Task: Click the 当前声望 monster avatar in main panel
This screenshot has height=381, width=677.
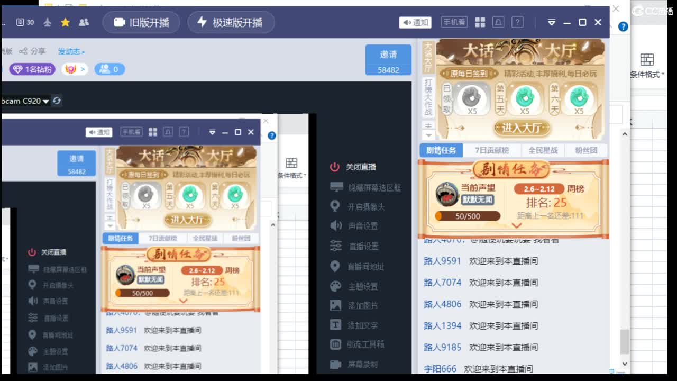Action: 447,194
